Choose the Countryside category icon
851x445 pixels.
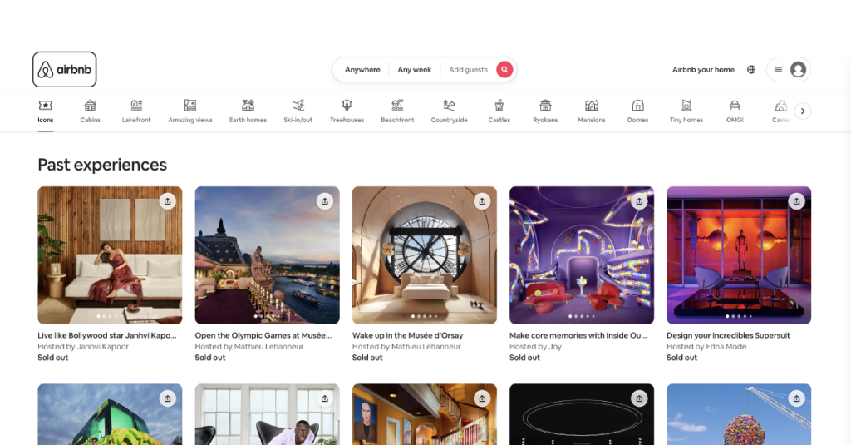[x=449, y=105]
